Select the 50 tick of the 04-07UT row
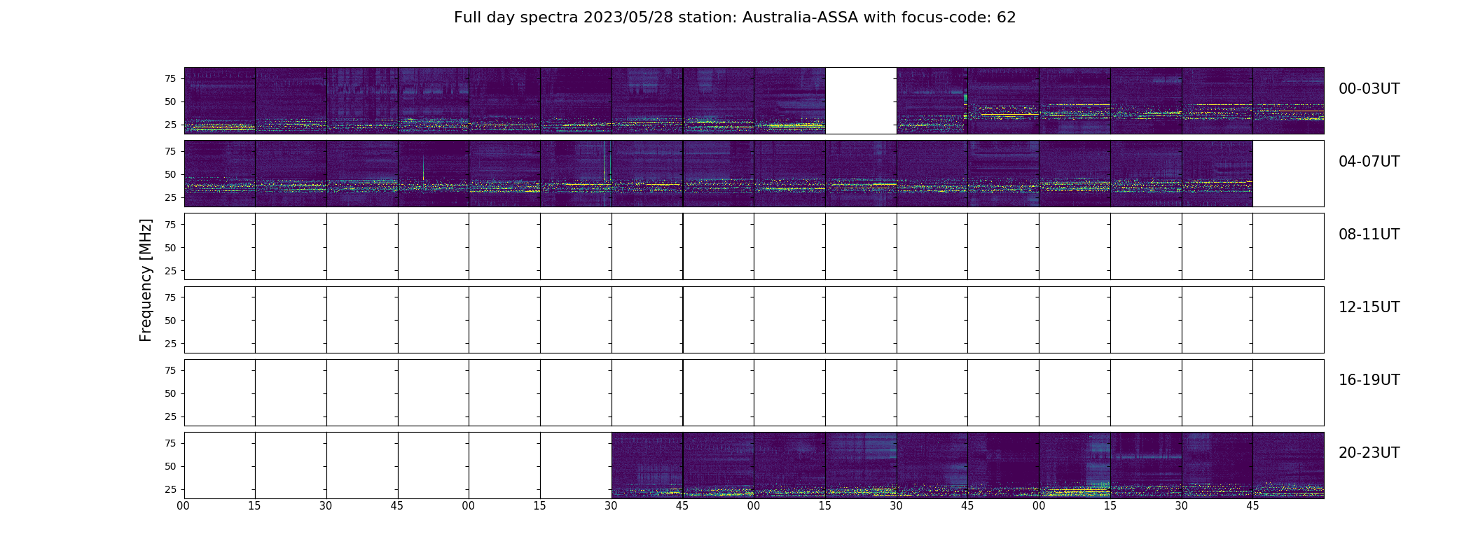 point(170,174)
